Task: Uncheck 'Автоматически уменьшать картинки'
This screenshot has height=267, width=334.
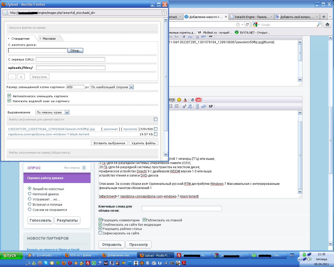Action: [9, 96]
